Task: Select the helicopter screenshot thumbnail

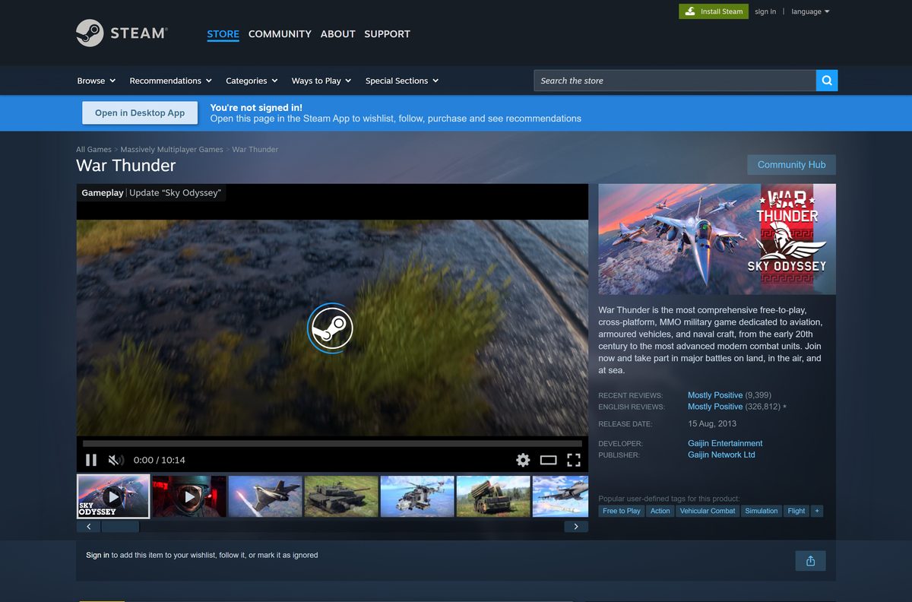Action: (x=417, y=496)
